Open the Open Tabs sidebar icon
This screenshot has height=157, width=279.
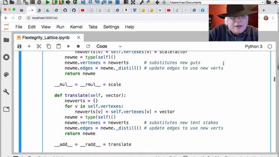(7, 109)
